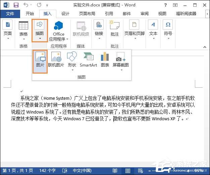Click the word count '142 个字'

tap(47, 171)
